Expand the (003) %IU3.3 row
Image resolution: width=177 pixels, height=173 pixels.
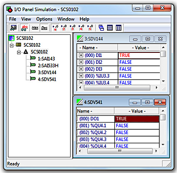point(81,76)
